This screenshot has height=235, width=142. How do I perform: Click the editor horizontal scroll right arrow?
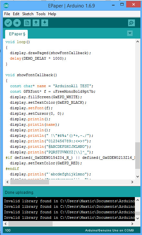(132, 182)
